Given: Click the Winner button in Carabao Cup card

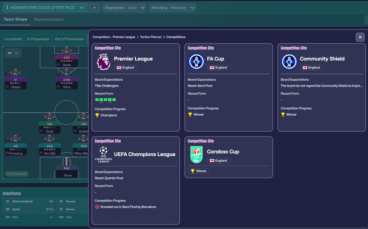Looking at the screenshot, I should [x=198, y=171].
